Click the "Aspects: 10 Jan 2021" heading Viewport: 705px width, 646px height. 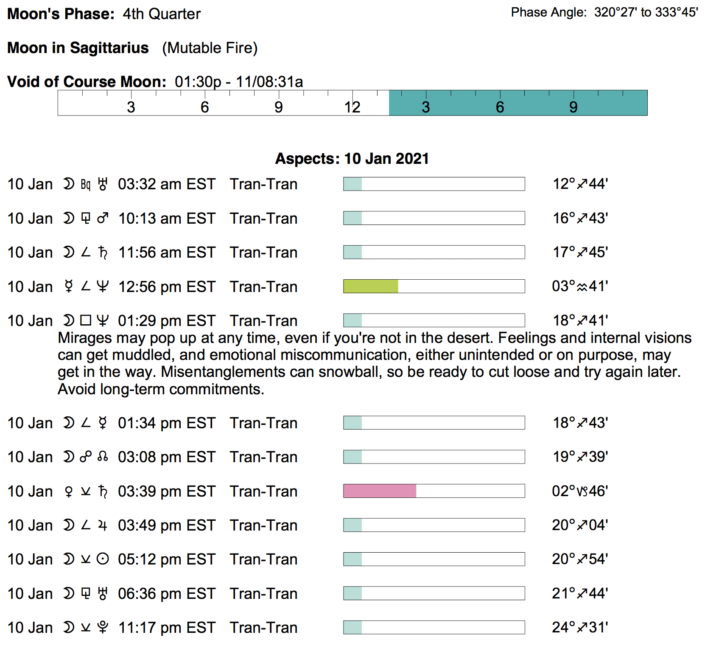click(x=352, y=159)
